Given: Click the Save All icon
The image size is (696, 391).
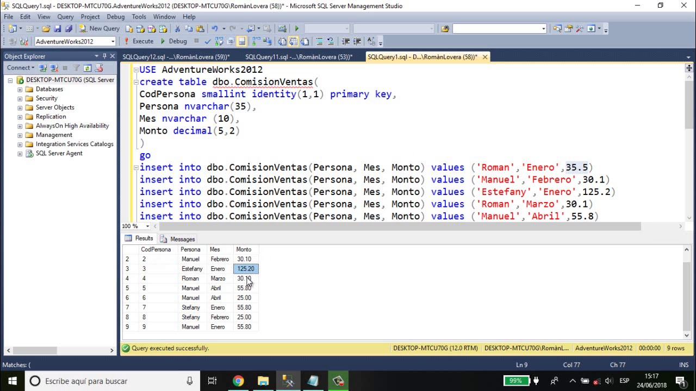Looking at the screenshot, I should (69, 28).
